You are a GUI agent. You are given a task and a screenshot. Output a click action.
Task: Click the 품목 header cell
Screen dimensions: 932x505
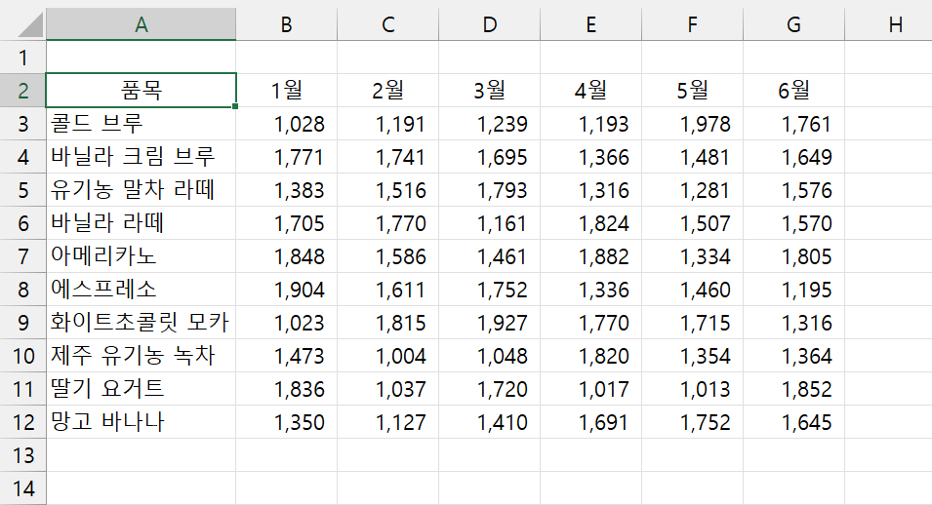(x=141, y=91)
